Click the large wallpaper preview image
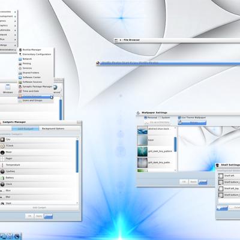 pos(209,149)
